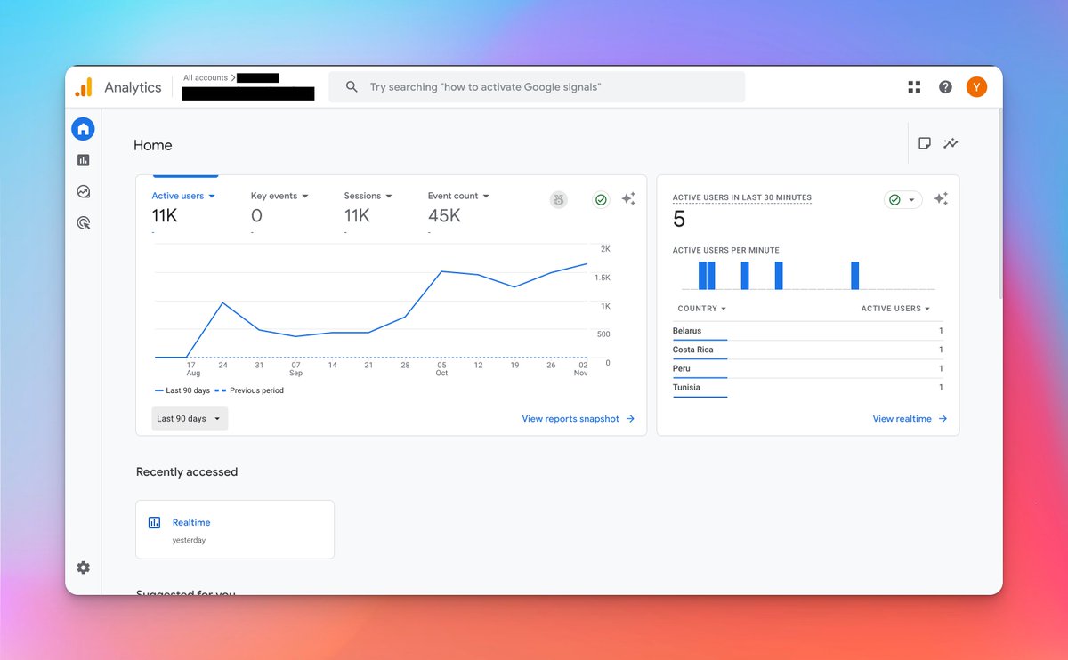This screenshot has height=660, width=1068.
Task: Toggle data quality status on realtime card
Action: click(x=902, y=200)
